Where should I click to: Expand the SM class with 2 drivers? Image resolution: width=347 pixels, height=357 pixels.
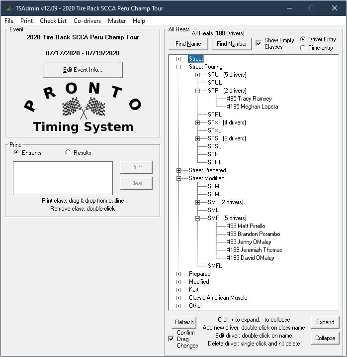point(197,203)
